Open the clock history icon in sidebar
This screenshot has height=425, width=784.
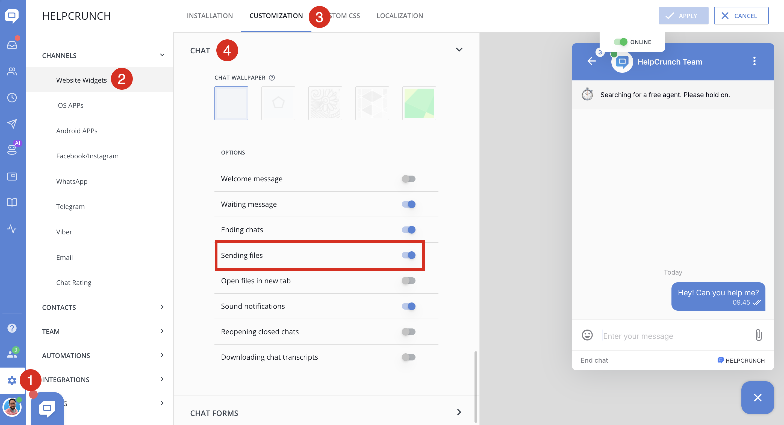pos(12,98)
